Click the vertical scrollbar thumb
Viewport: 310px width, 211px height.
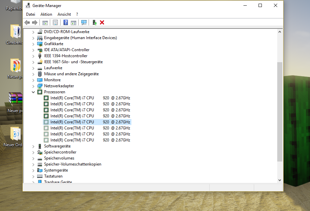pyautogui.click(x=280, y=112)
